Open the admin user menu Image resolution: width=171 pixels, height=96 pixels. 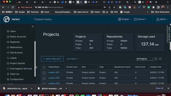pos(162,19)
